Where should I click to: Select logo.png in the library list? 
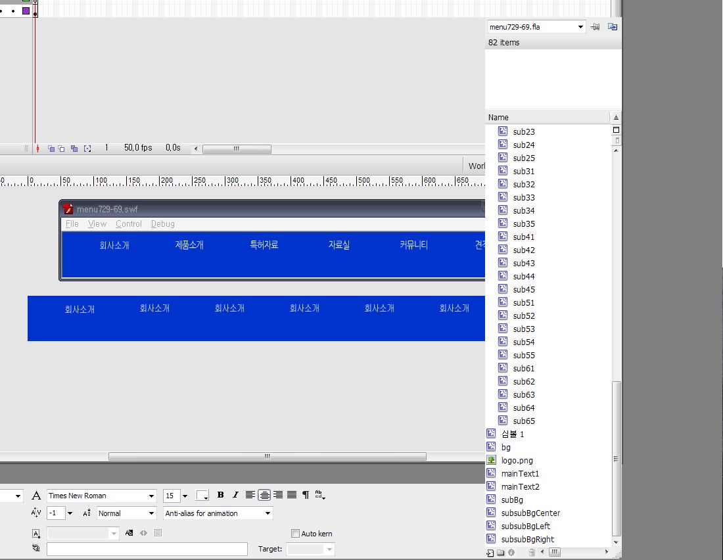point(517,461)
